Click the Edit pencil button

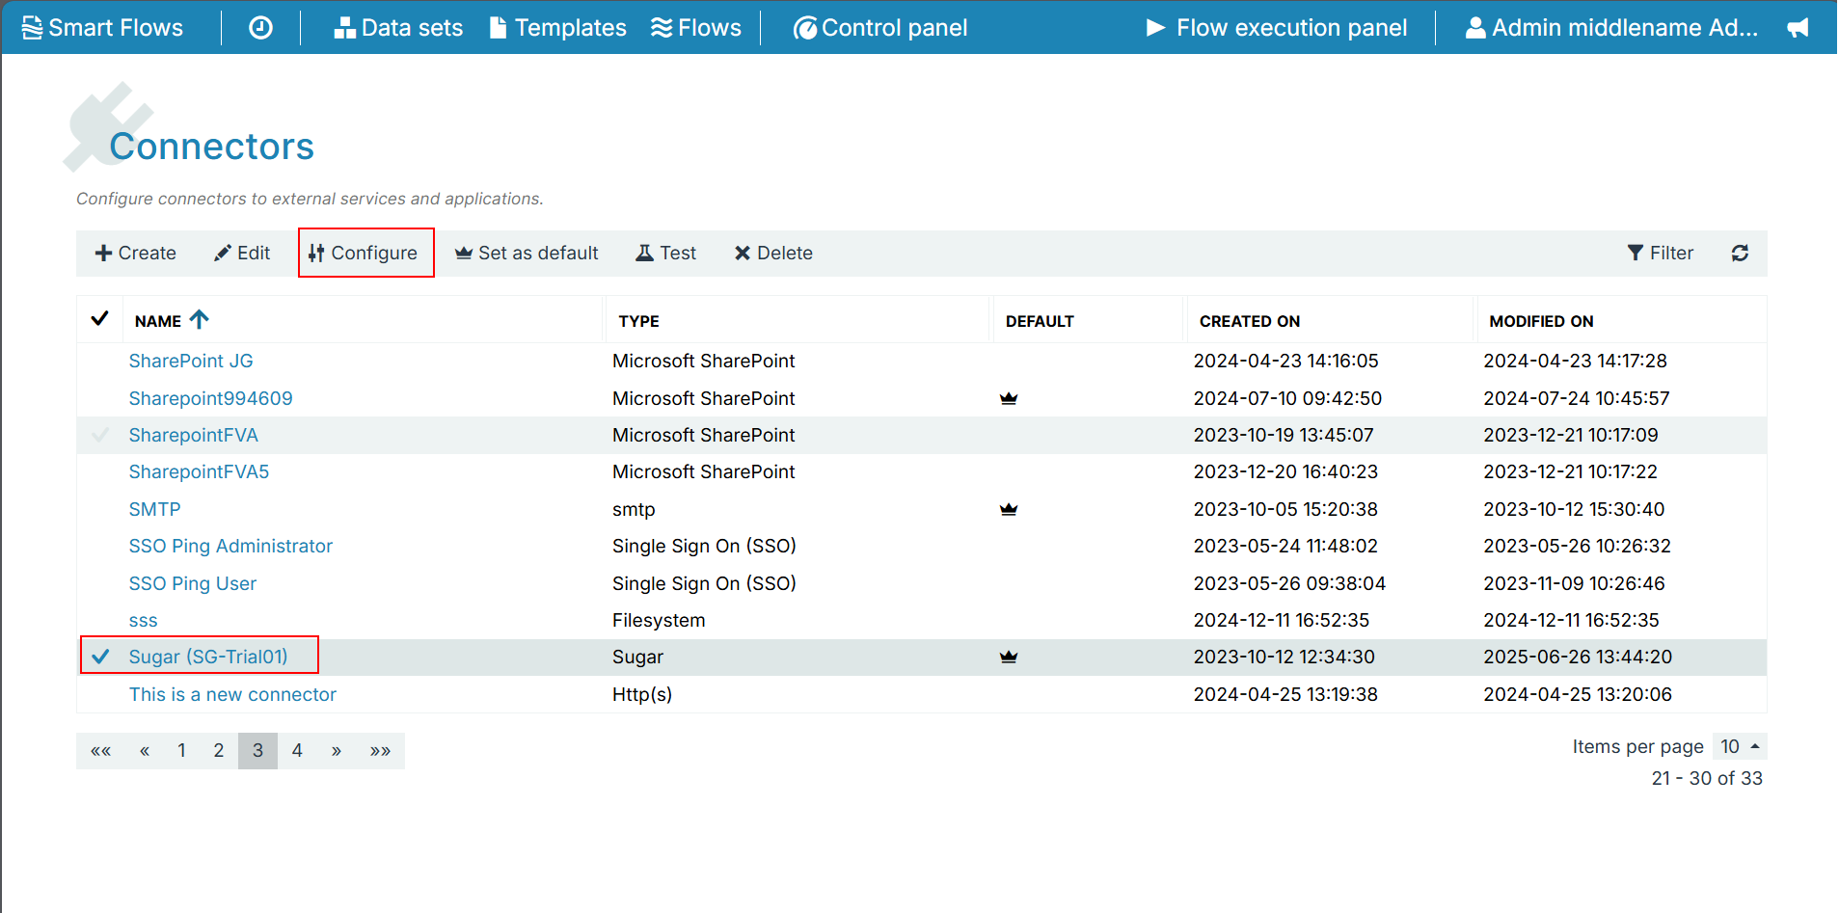coord(242,254)
